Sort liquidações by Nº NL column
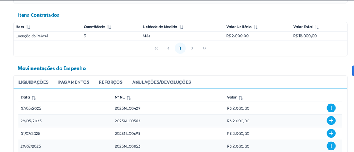 pyautogui.click(x=129, y=98)
